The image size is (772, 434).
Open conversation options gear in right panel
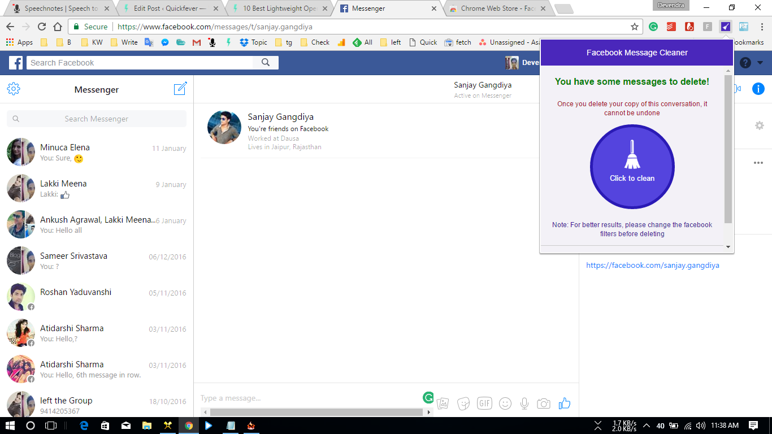760,125
